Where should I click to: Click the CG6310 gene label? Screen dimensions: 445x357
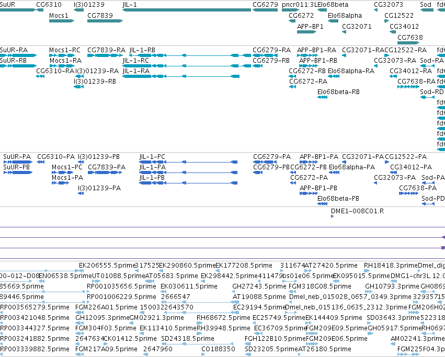(49, 5)
